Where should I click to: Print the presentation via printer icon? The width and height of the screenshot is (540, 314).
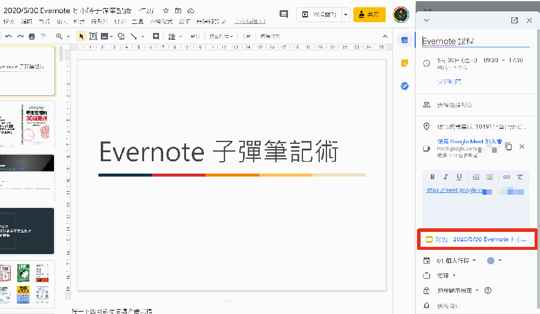(32, 36)
